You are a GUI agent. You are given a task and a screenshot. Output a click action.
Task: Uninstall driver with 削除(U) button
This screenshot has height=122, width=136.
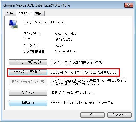click(x=28, y=103)
